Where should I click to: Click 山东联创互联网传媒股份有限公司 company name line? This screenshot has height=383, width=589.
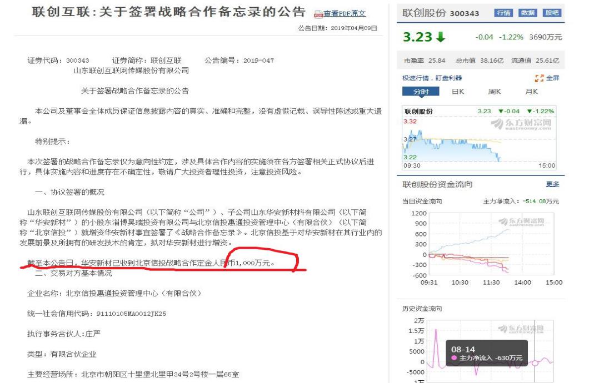click(x=131, y=70)
